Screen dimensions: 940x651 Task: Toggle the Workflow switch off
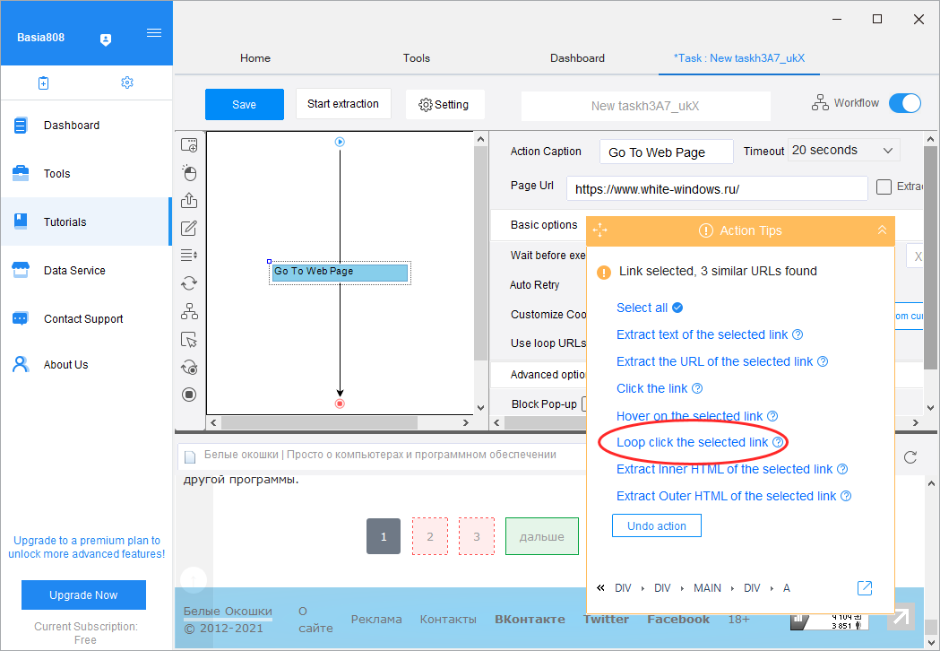pos(904,103)
